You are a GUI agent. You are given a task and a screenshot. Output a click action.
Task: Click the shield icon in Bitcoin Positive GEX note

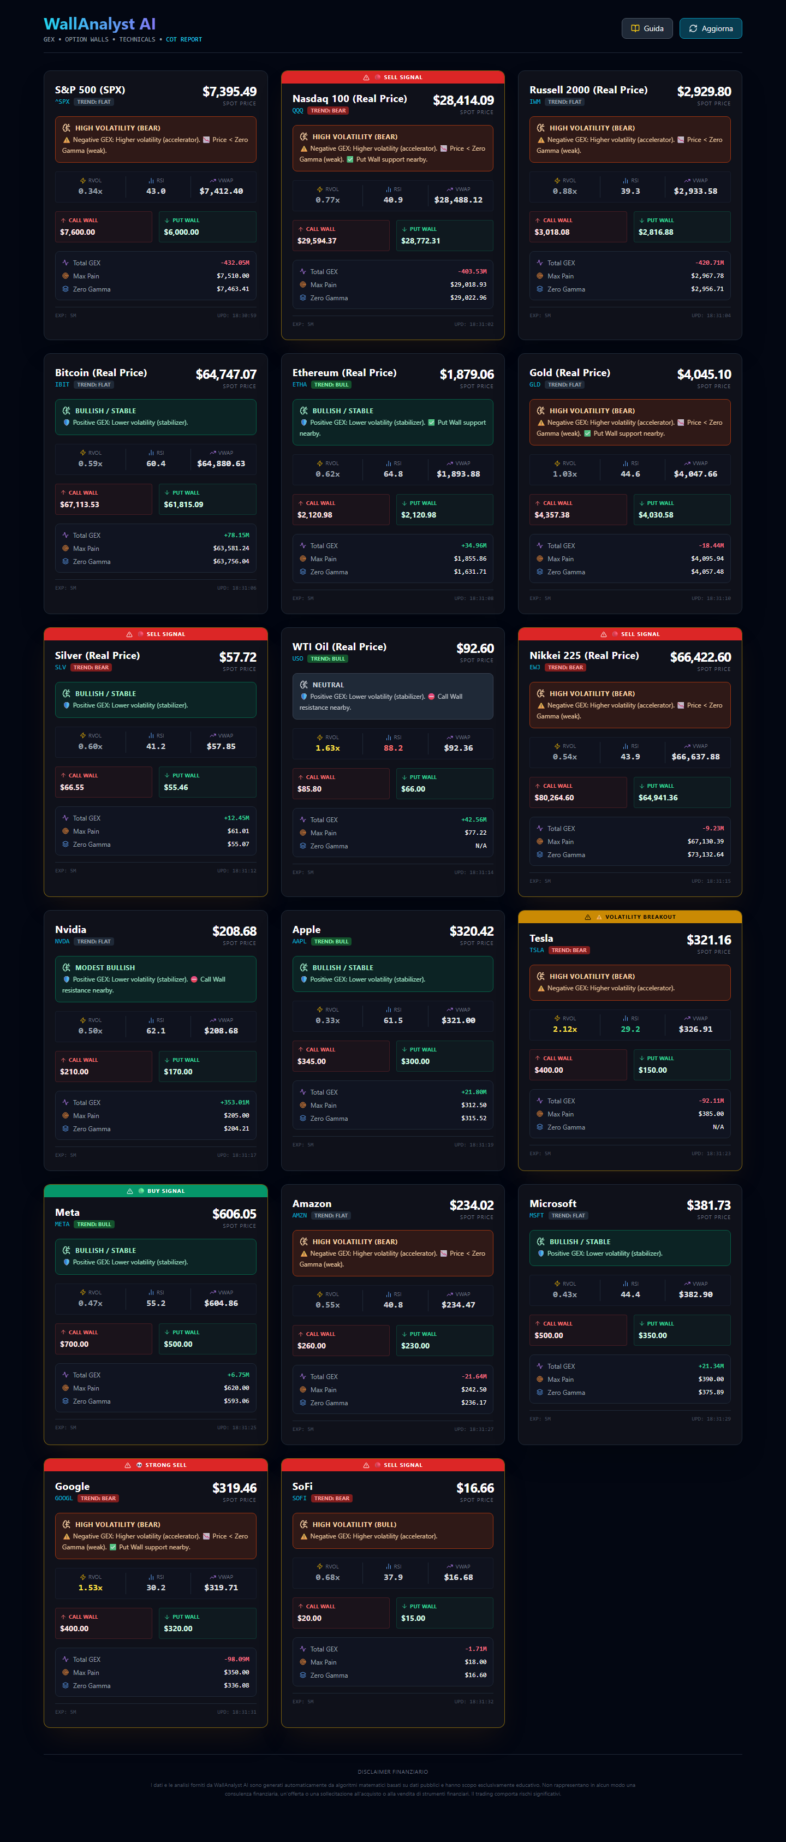click(x=67, y=423)
